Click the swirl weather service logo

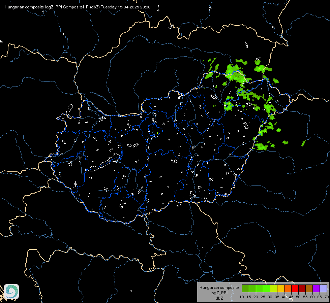pos(11,292)
